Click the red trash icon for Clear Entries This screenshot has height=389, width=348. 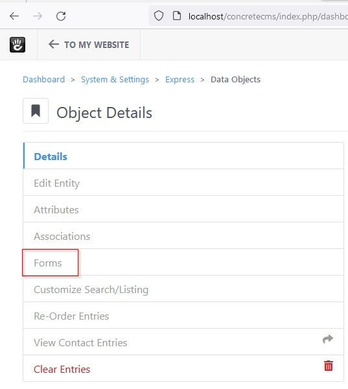pos(329,366)
